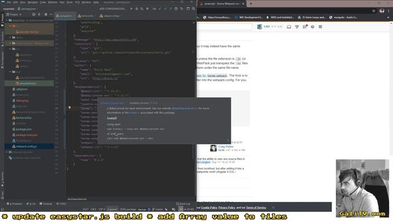Open the VCS menu in the IDE
This screenshot has width=393, height=221.
tap(77, 2)
